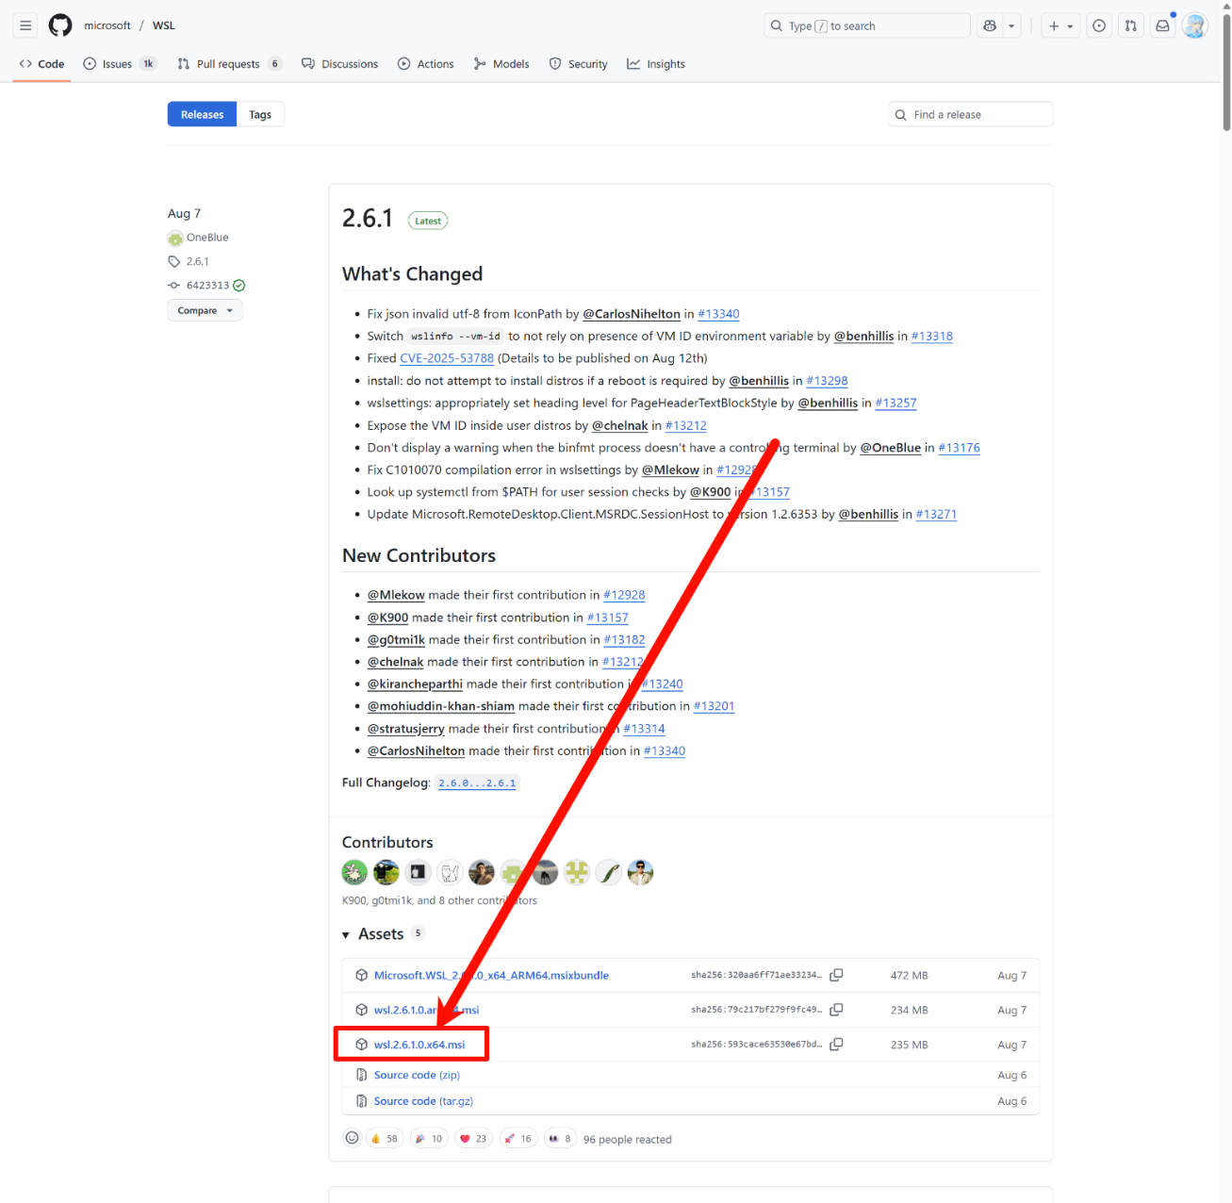Download wsl.2.6.1.0.x64.msi
1232x1203 pixels.
[x=419, y=1045]
